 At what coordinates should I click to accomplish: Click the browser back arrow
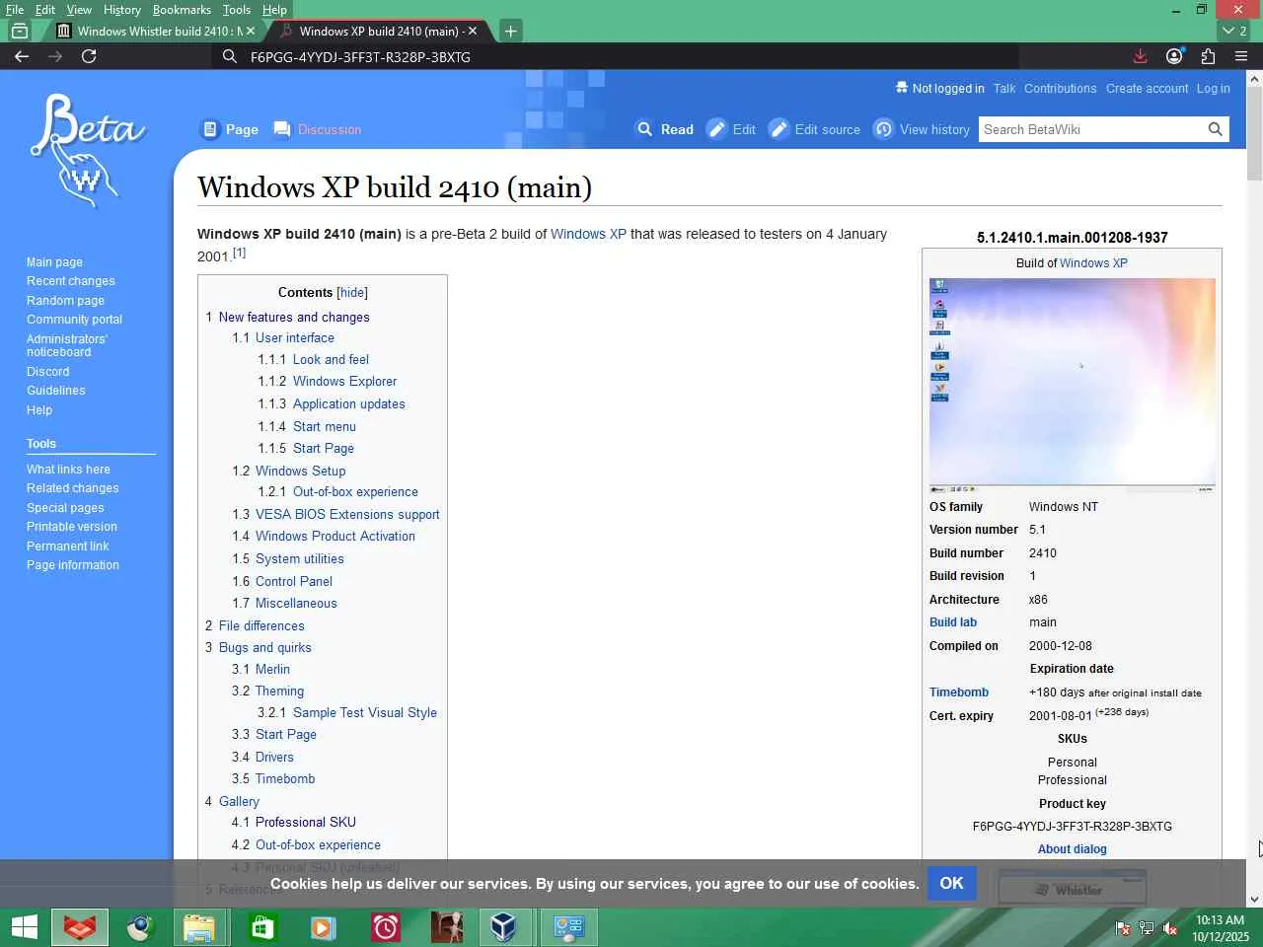click(x=22, y=56)
